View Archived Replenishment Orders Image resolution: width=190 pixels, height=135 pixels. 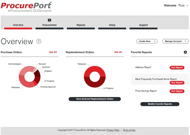pos(94,99)
